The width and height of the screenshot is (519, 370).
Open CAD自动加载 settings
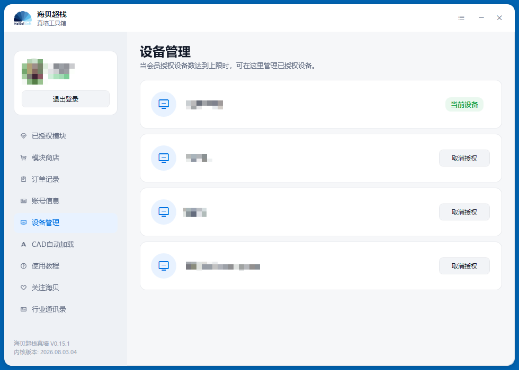tap(66, 244)
